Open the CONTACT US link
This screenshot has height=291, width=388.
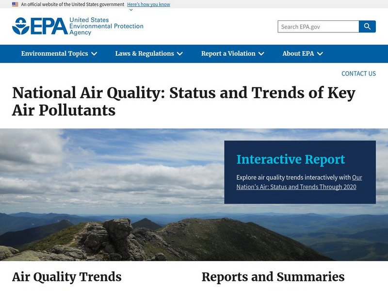358,73
